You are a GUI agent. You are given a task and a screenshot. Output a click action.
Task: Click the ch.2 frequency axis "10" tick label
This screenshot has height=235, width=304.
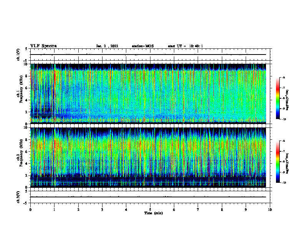click(x=26, y=127)
